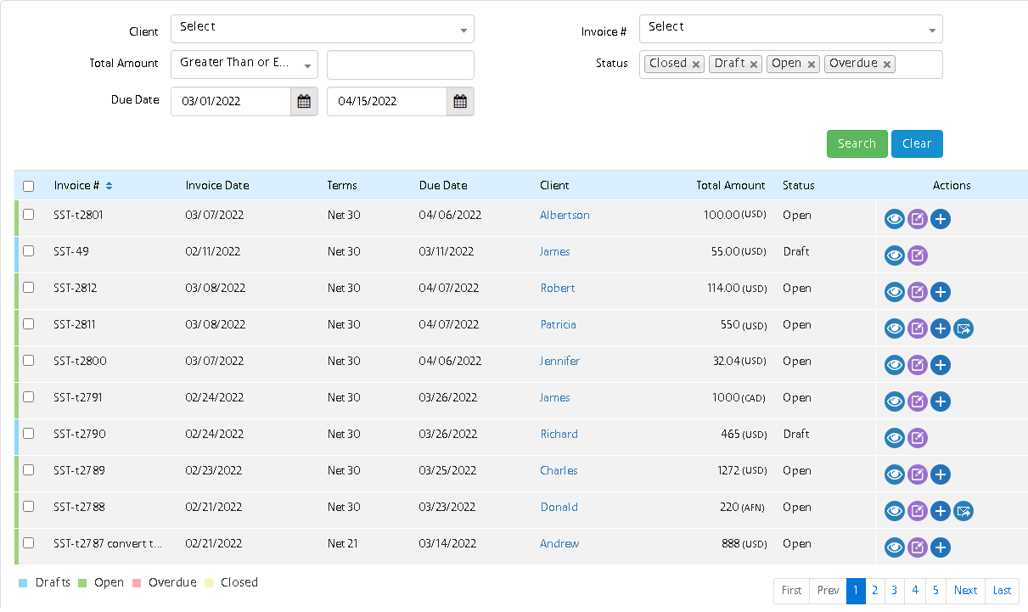
Task: Check the select-all checkbox in table header
Action: tap(28, 185)
